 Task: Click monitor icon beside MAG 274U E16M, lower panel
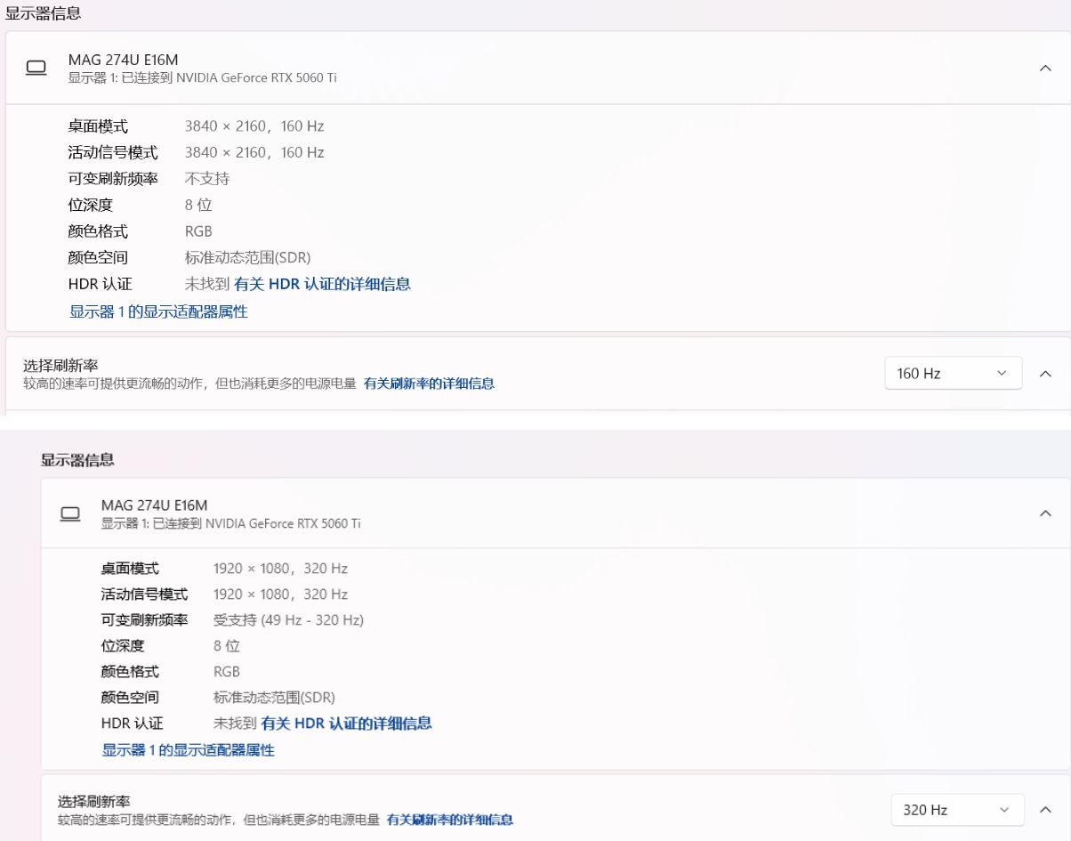pos(69,513)
